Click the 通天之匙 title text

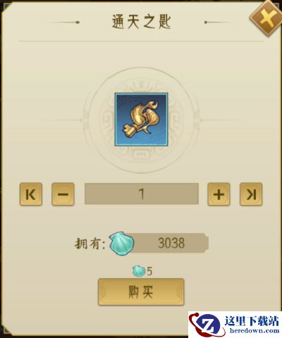click(x=141, y=22)
